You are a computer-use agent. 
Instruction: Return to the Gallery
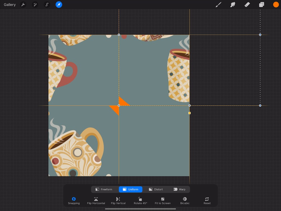pos(10,5)
